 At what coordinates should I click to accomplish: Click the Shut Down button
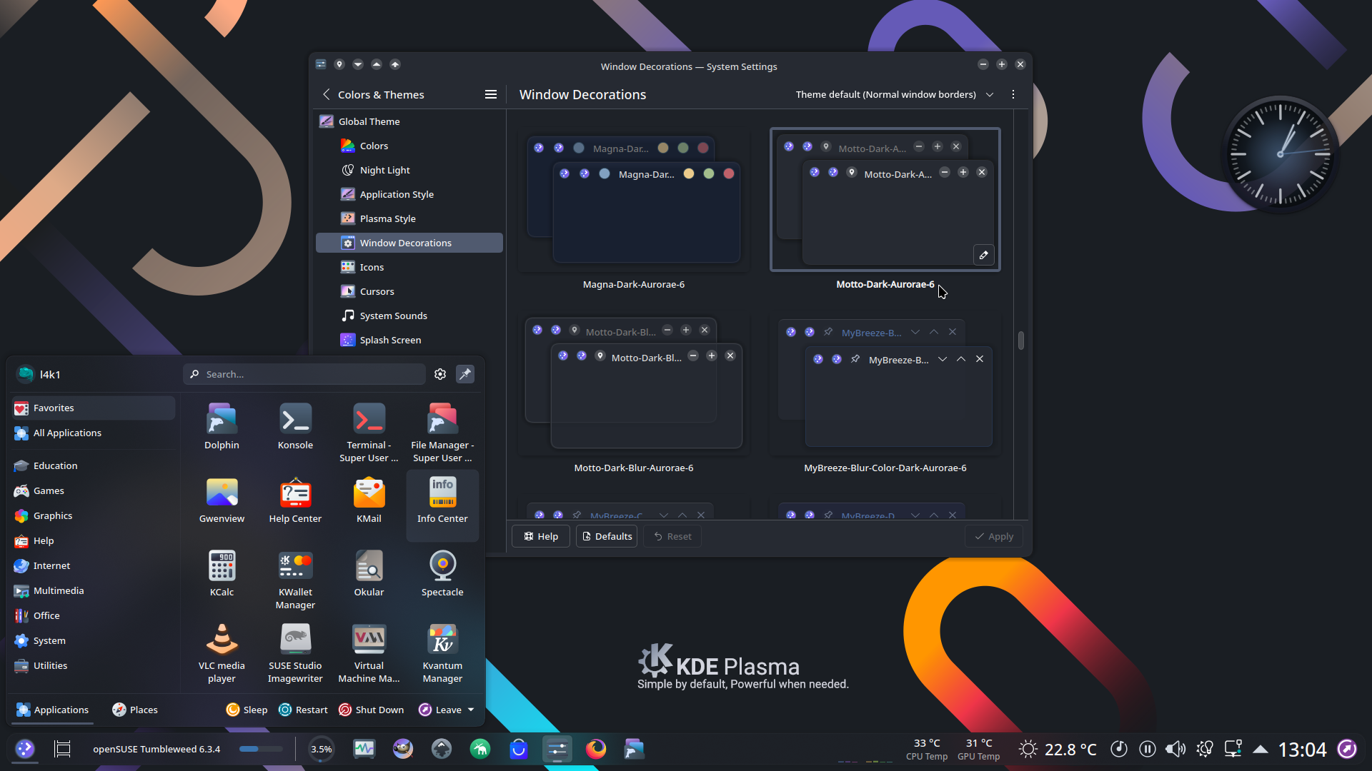click(371, 710)
